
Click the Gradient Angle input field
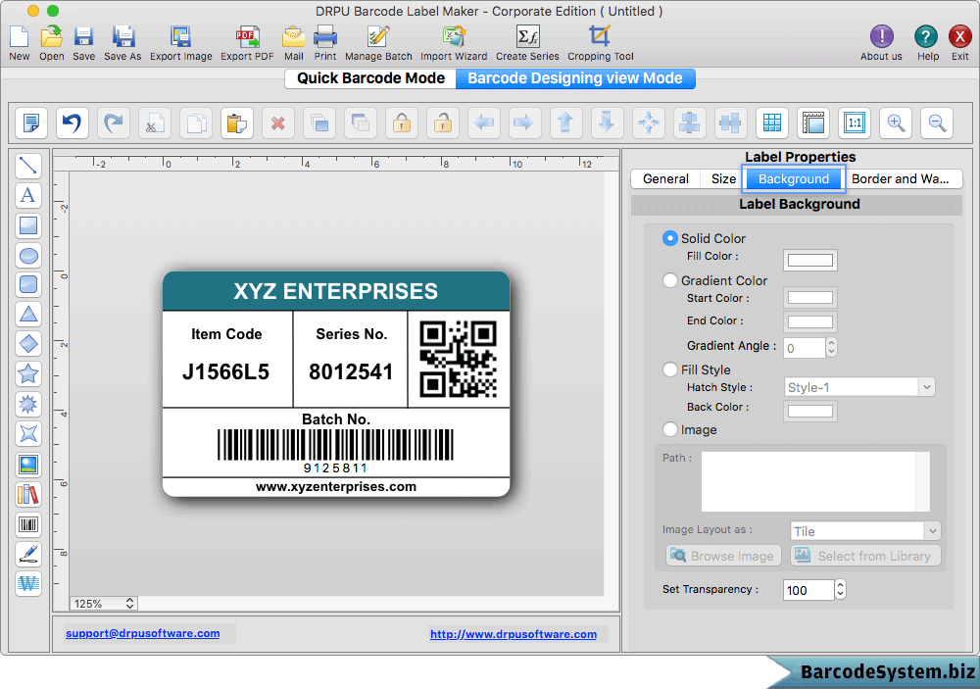pos(805,348)
